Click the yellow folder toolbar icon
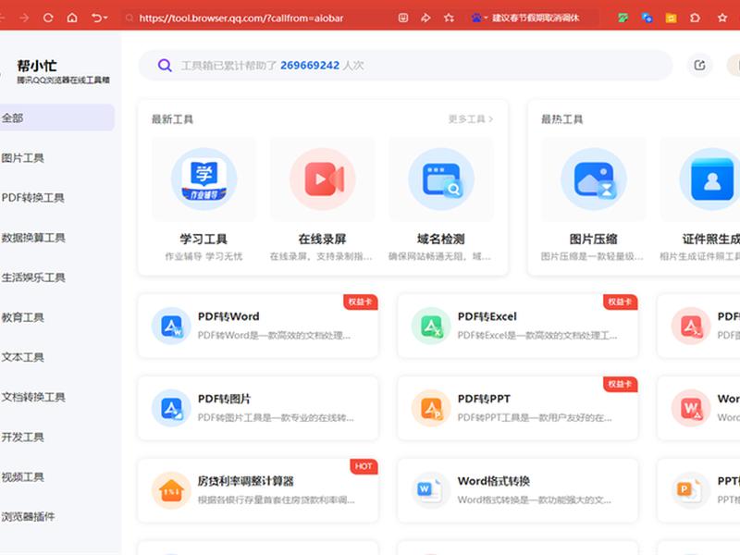 pyautogui.click(x=671, y=18)
